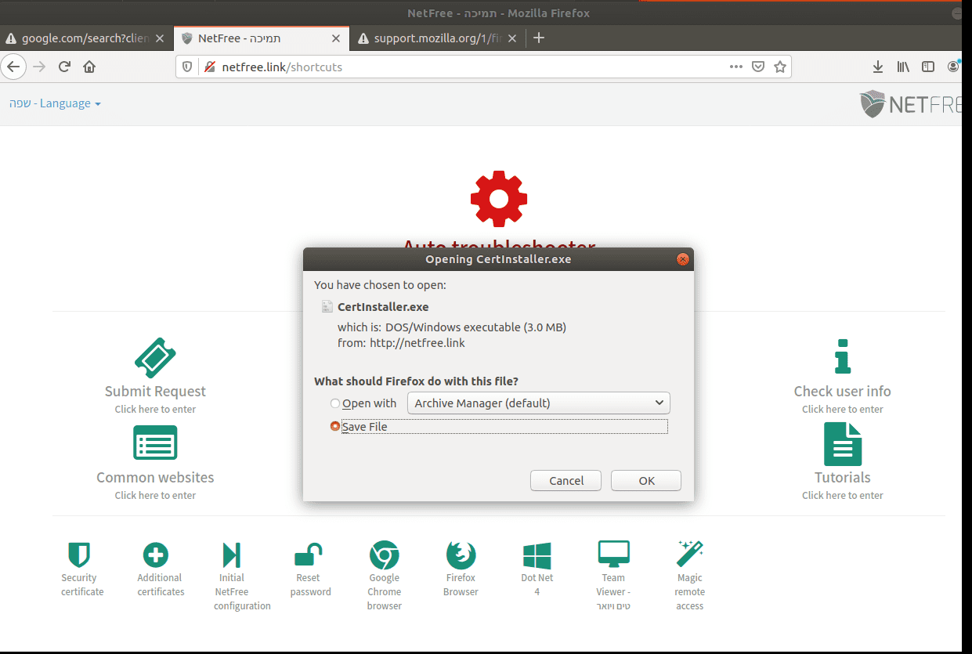Screen dimensions: 972x654
Task: Open the Additional certificates plus icon
Action: 156,555
